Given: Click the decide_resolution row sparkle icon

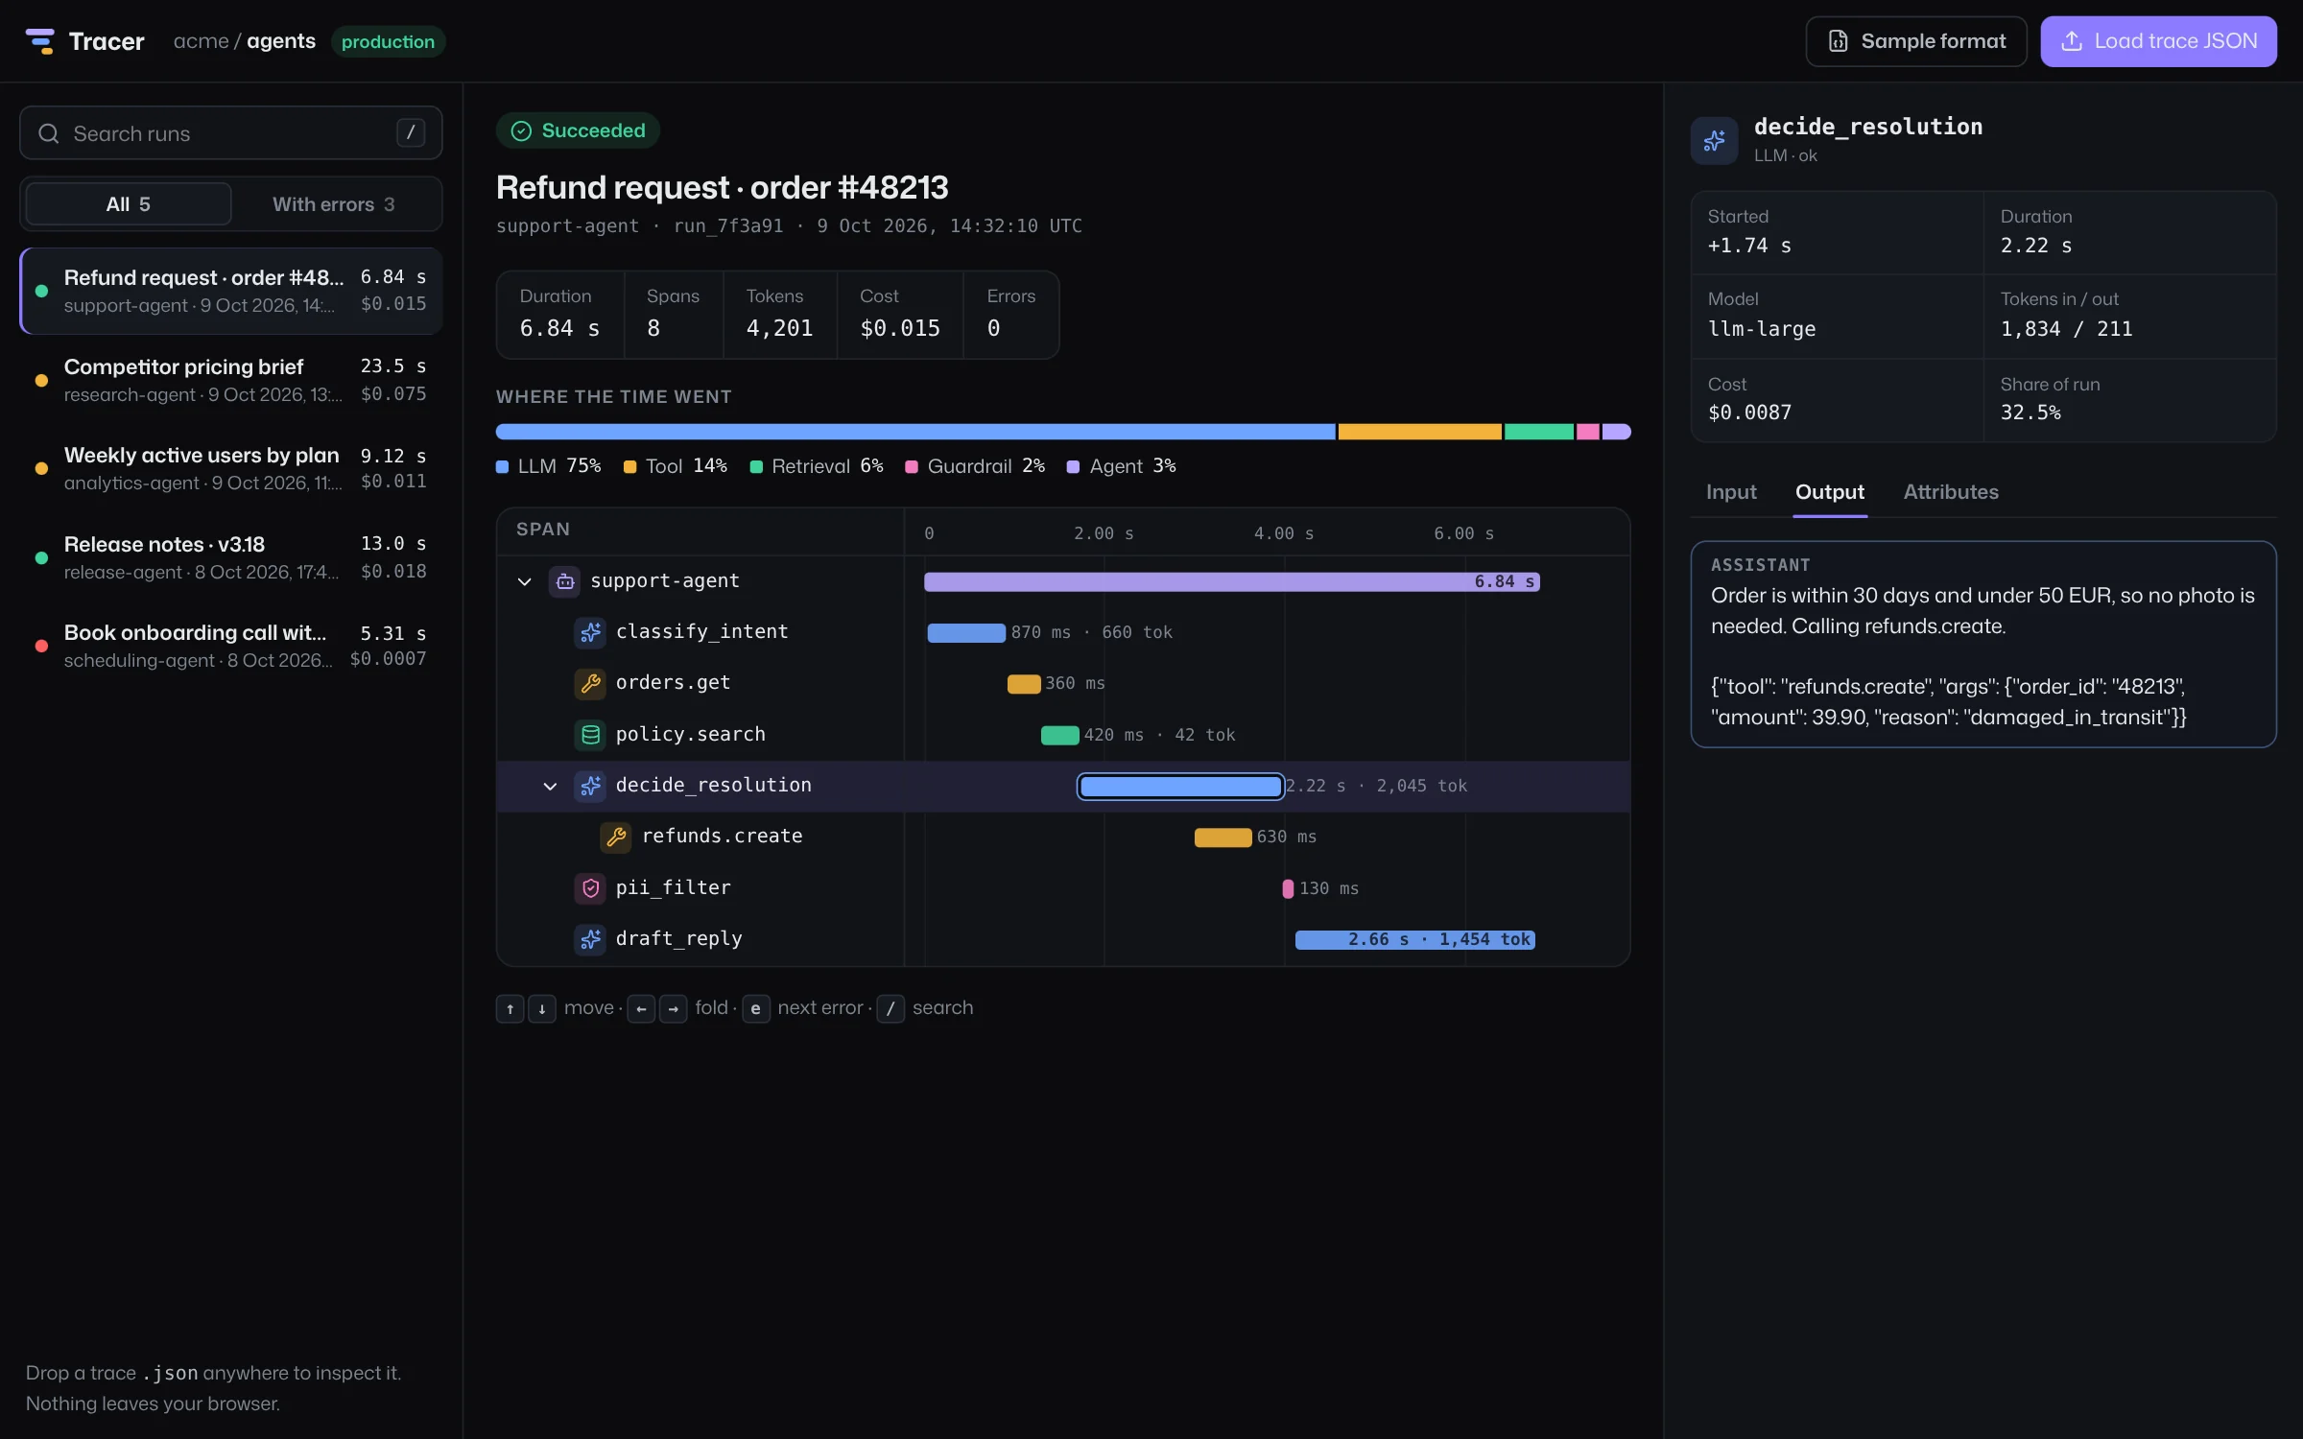Looking at the screenshot, I should coord(590,786).
